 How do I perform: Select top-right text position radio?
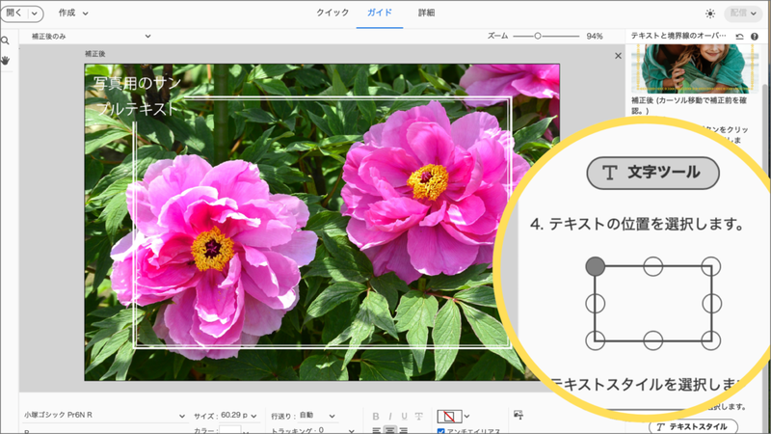[x=711, y=266]
